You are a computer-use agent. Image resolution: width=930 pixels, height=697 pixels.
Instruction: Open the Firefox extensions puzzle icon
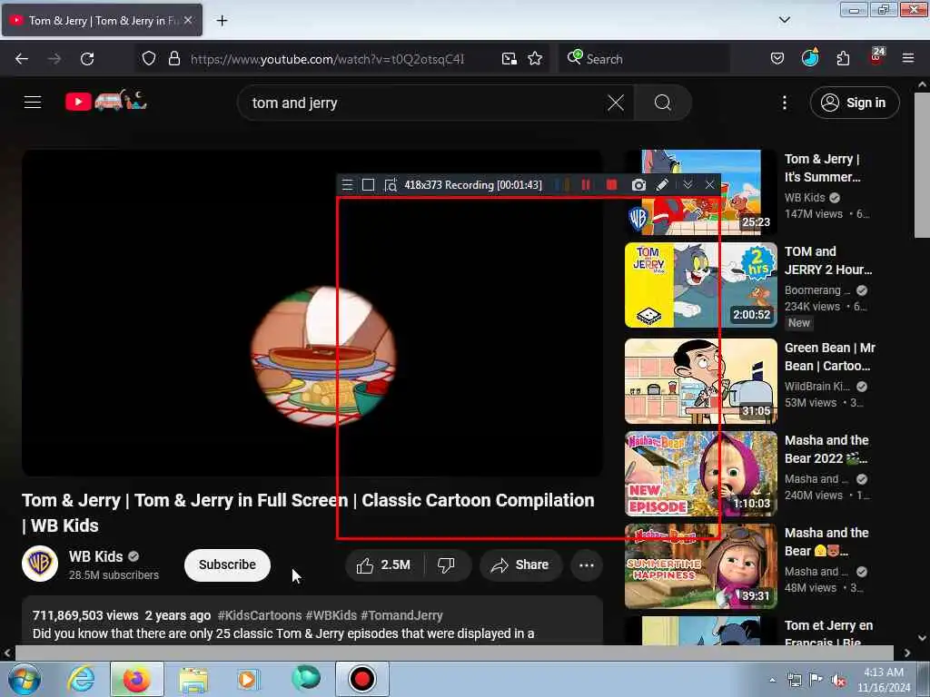tap(843, 58)
